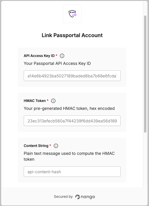The width and height of the screenshot is (149, 206).
Task: Open info tooltip for API Access Key ID
Action: [62, 56]
